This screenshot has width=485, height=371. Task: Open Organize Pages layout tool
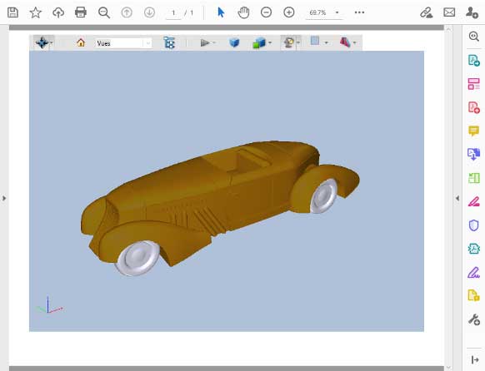[473, 84]
